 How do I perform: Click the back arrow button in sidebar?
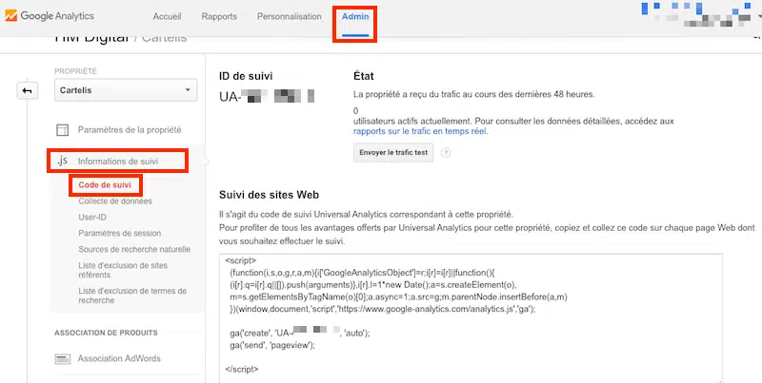click(27, 90)
